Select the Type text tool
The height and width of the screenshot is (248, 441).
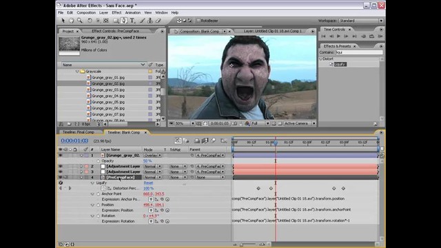pyautogui.click(x=132, y=21)
